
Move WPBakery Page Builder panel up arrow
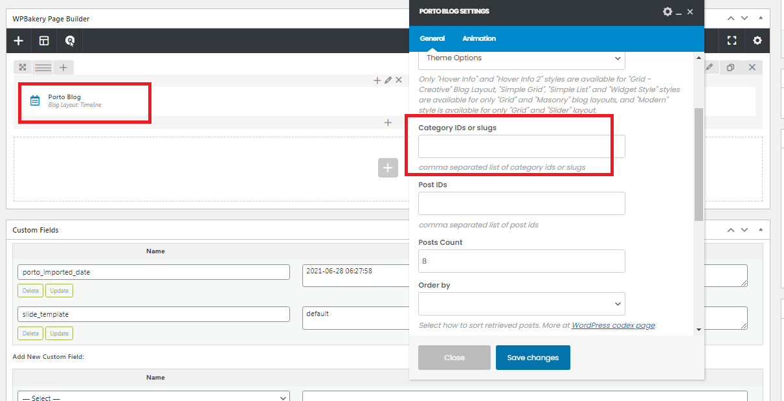pos(731,19)
